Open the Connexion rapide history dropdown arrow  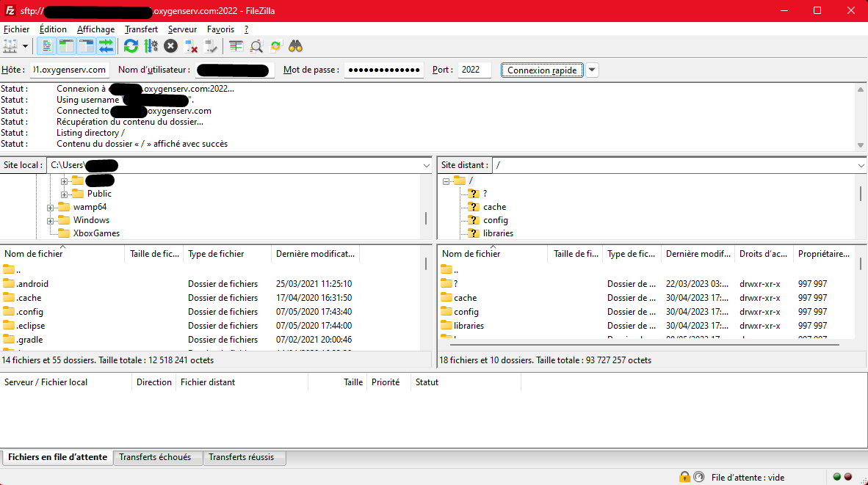click(x=592, y=70)
